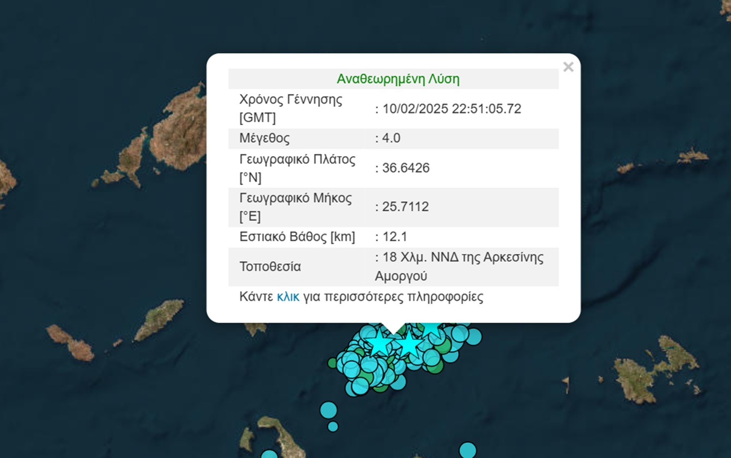Click the lone circle marker at the bottom right
Screen dimensions: 731x458
pos(468,450)
